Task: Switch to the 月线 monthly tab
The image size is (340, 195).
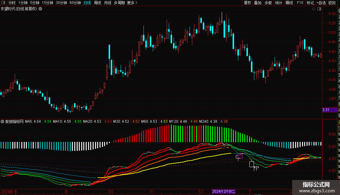Action: coord(107,3)
